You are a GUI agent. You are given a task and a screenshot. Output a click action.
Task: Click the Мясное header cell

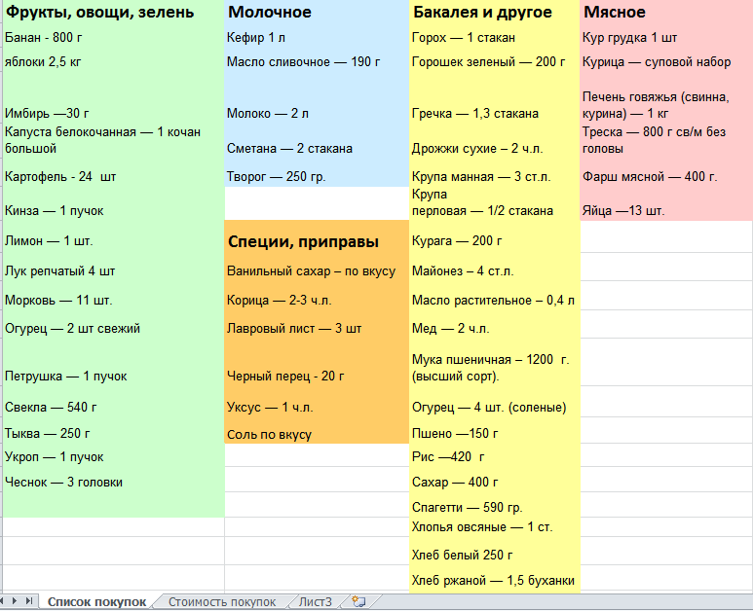[614, 13]
